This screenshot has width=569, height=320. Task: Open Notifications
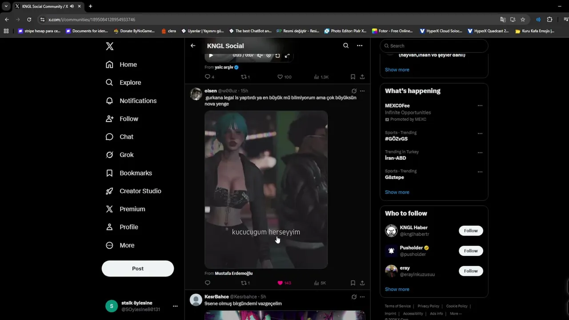click(x=131, y=101)
